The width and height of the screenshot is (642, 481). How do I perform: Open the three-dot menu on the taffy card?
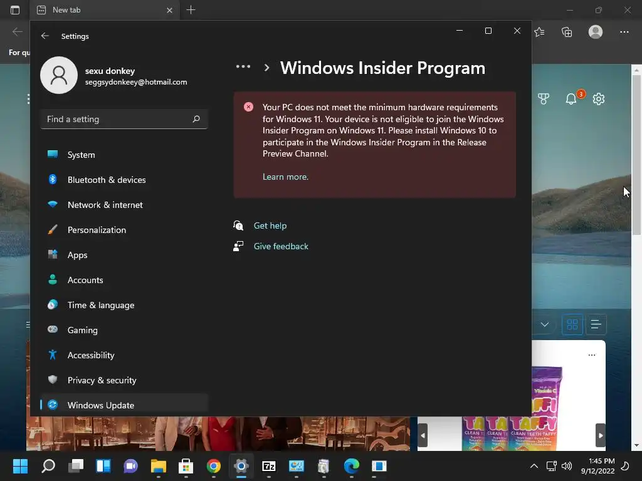tap(592, 355)
